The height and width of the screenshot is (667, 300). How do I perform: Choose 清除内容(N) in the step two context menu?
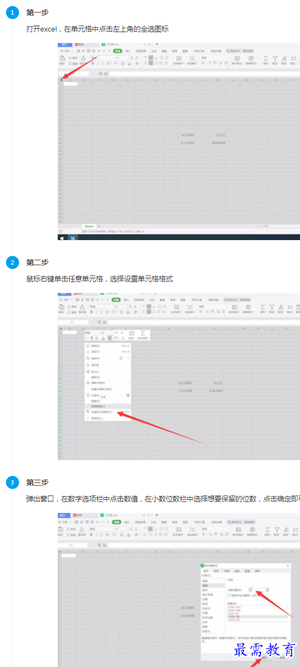[x=108, y=383]
